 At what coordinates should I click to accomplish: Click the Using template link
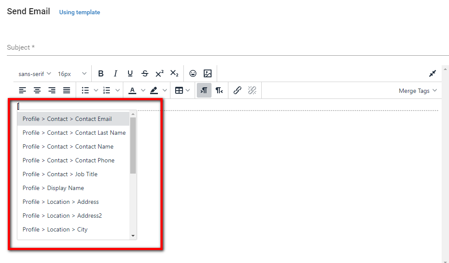point(80,13)
